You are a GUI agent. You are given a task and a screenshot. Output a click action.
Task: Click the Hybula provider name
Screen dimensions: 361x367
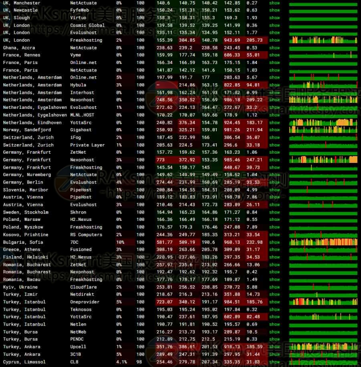78,85
